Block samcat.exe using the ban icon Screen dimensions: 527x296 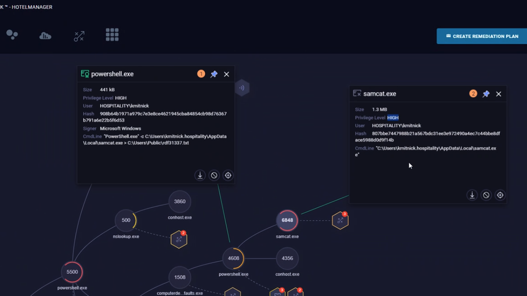pos(486,195)
